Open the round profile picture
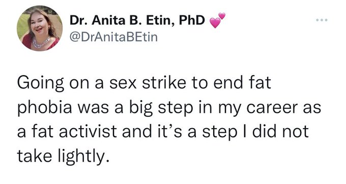Screen dimensions: 346x184 [x=40, y=28]
